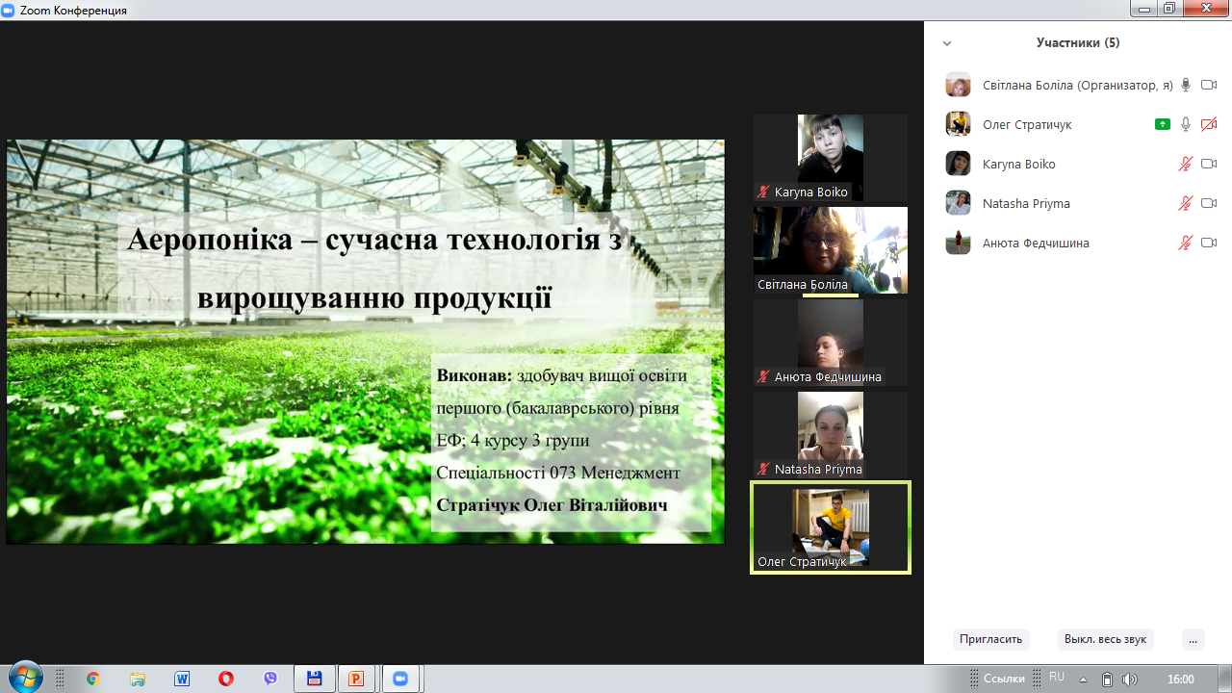Screen dimensions: 1232x693
Task: Click muted mic icon on Natasha Priyma thumbnail
Action: pos(764,469)
